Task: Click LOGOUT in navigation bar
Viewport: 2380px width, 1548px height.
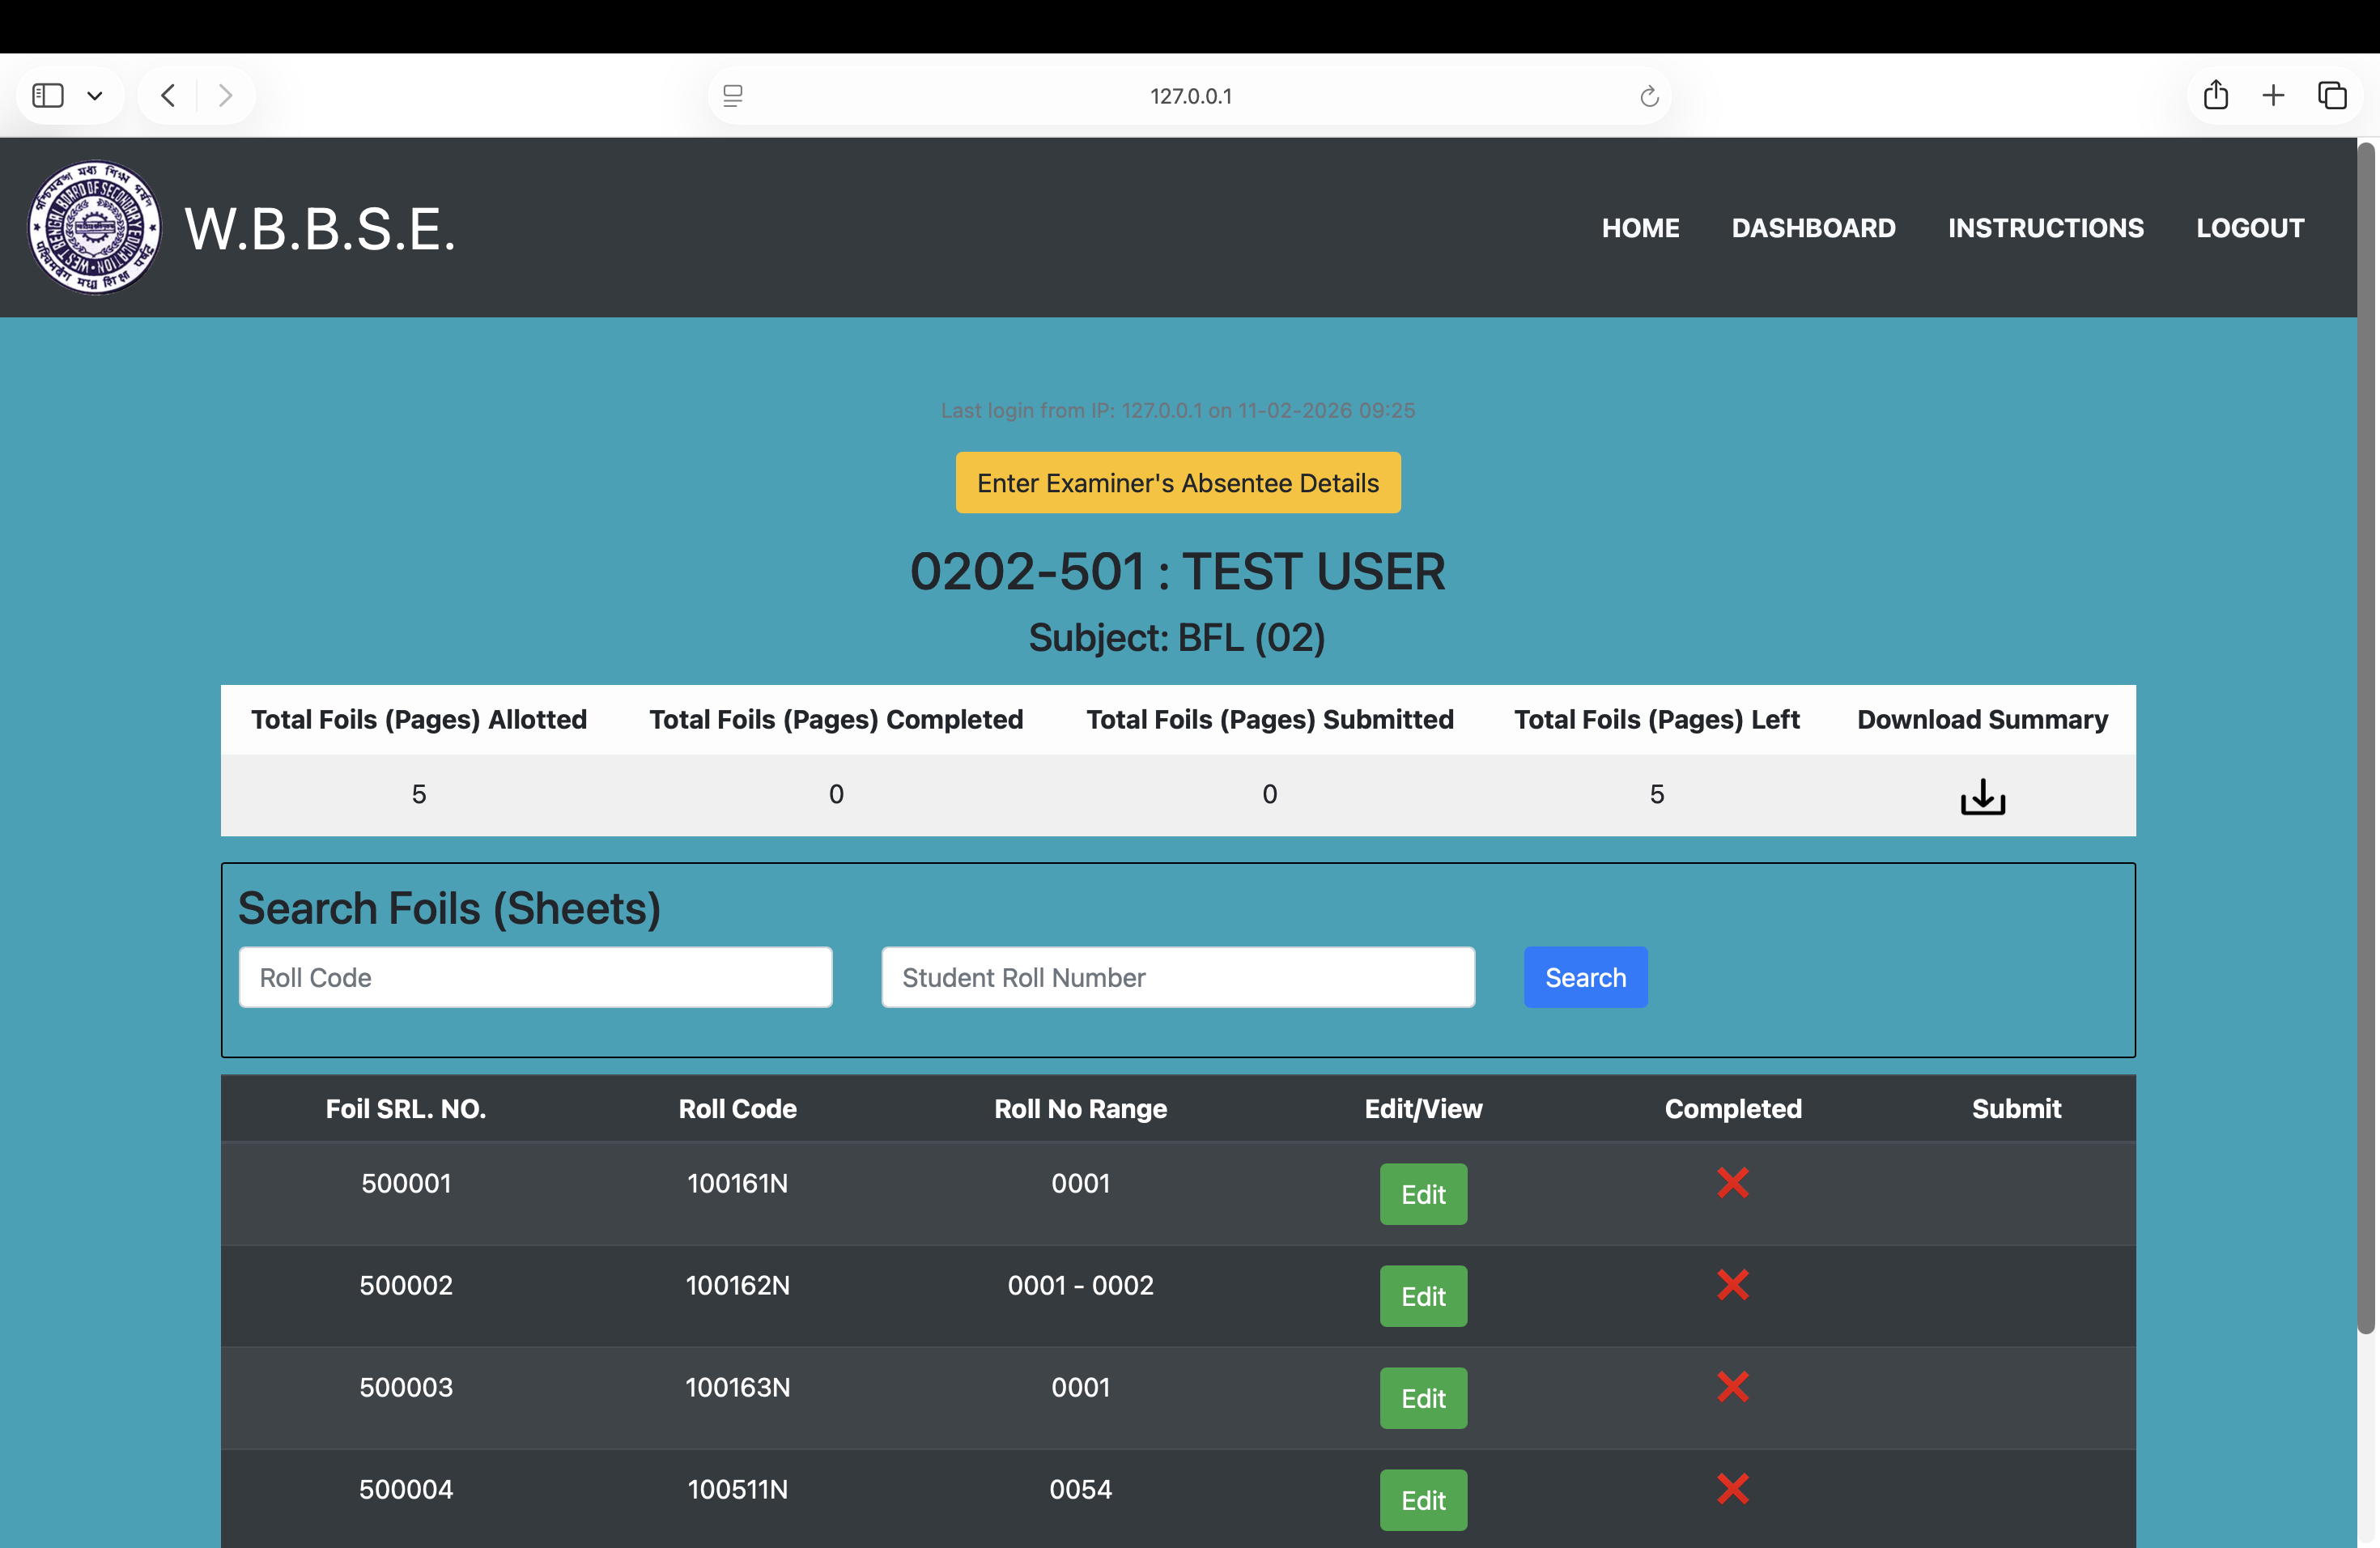Action: 2249,228
